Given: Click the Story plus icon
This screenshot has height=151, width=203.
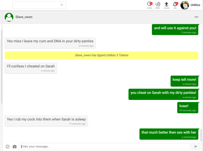Looking at the screenshot, I should (158, 4).
